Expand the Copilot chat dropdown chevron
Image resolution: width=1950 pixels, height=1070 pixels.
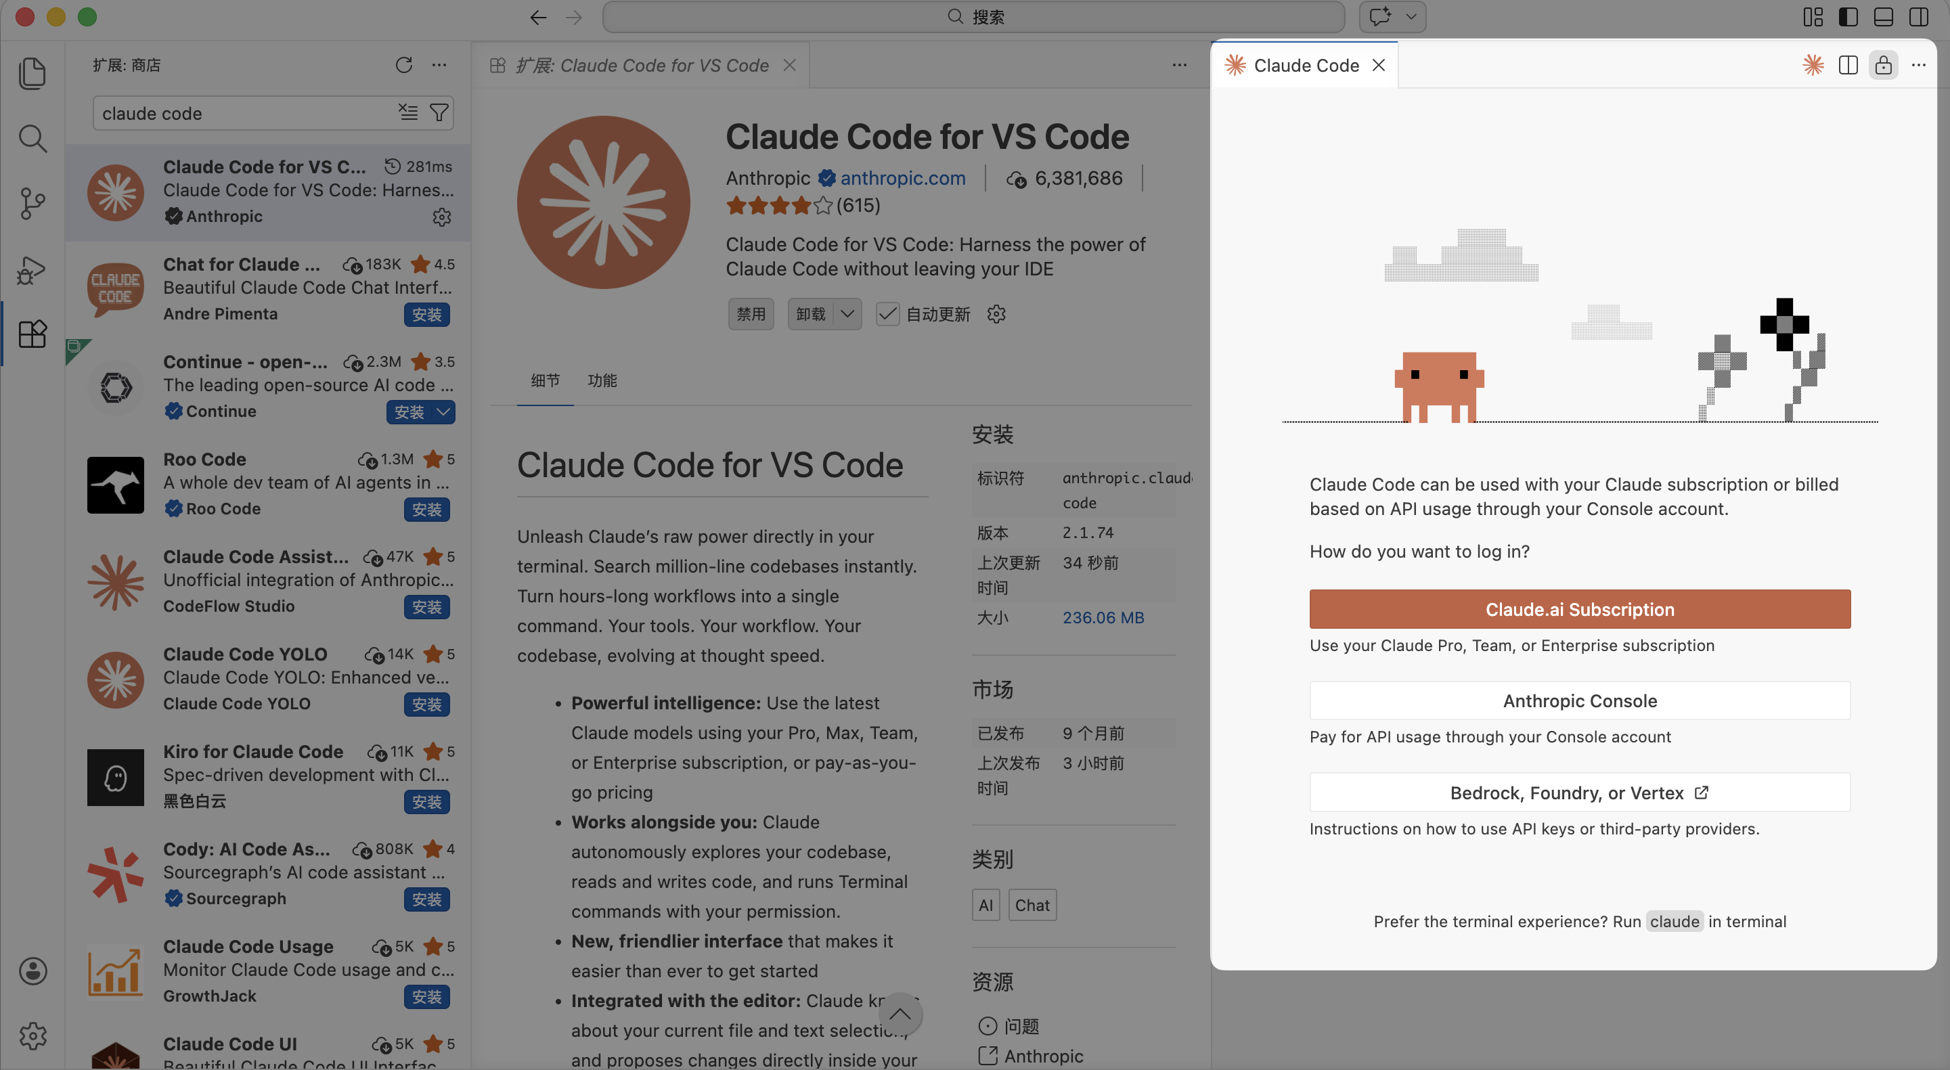[1411, 17]
